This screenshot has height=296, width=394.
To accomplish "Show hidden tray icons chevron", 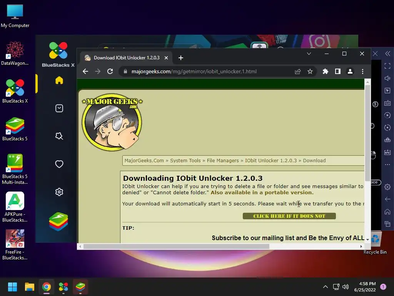I will pos(326,287).
